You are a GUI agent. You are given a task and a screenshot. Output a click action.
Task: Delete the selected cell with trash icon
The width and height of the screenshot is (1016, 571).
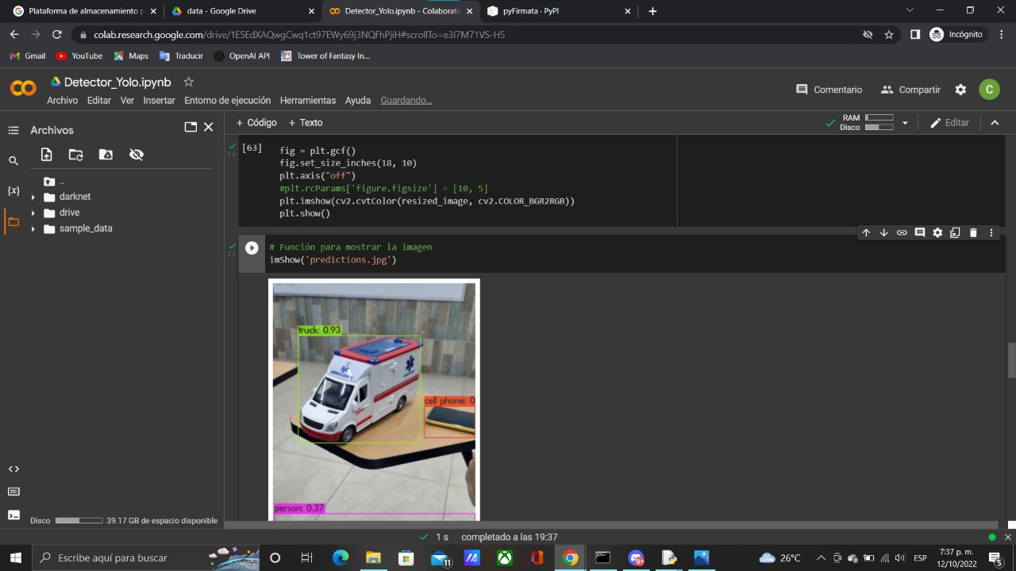pos(973,232)
